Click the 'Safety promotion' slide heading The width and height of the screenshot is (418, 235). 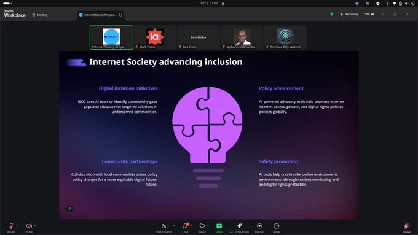point(278,161)
